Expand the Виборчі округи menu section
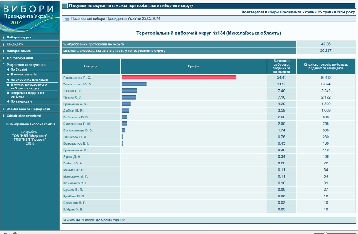The width and height of the screenshot is (358, 234). [x=3, y=38]
